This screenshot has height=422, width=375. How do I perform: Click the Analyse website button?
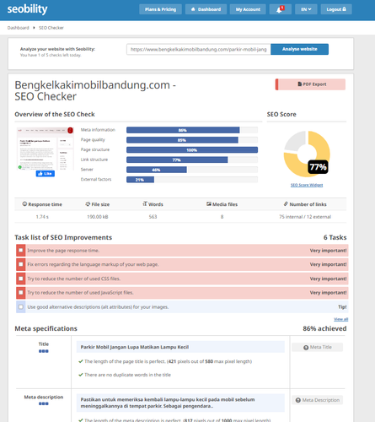pyautogui.click(x=299, y=49)
